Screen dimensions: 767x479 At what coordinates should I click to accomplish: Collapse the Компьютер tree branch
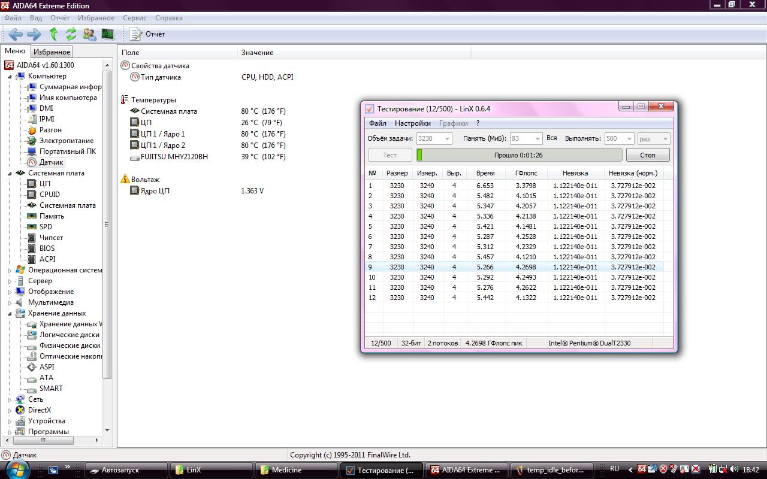tap(10, 77)
